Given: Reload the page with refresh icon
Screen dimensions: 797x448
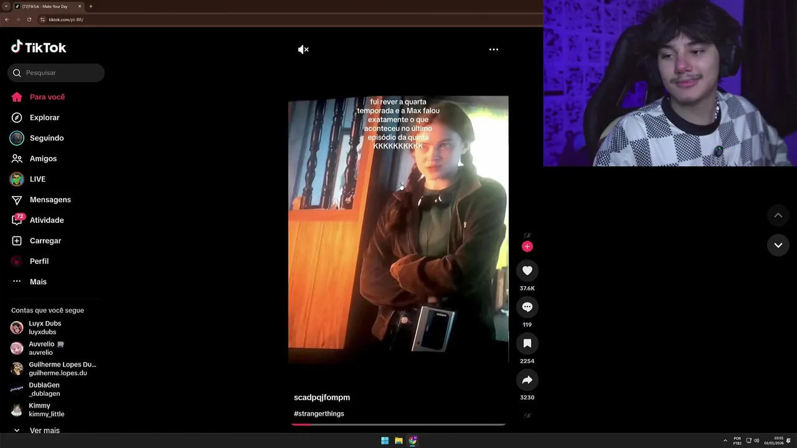Looking at the screenshot, I should (x=29, y=19).
